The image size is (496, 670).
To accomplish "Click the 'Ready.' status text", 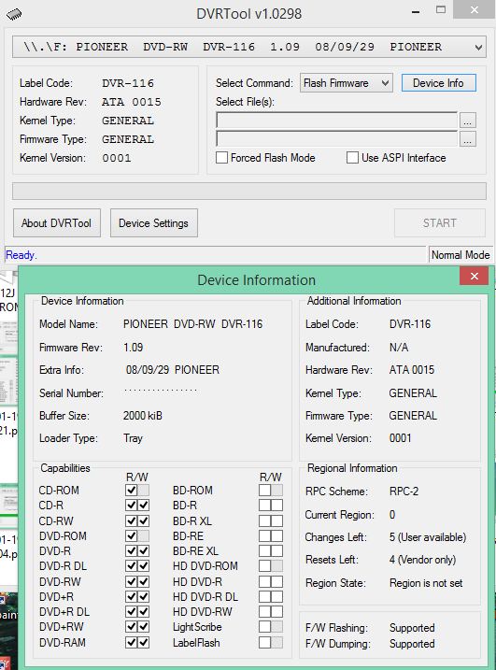I will (x=21, y=255).
